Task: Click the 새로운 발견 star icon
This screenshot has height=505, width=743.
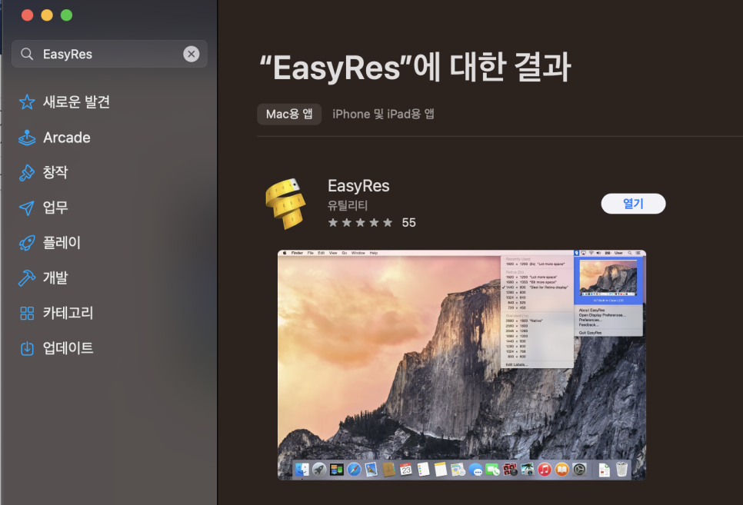Action: 27,102
